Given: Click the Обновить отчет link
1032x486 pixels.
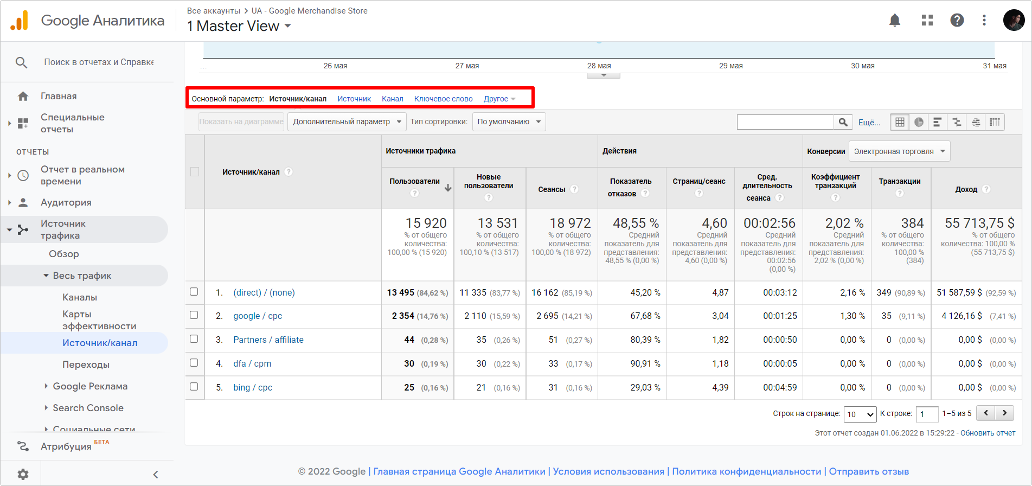Looking at the screenshot, I should (988, 433).
